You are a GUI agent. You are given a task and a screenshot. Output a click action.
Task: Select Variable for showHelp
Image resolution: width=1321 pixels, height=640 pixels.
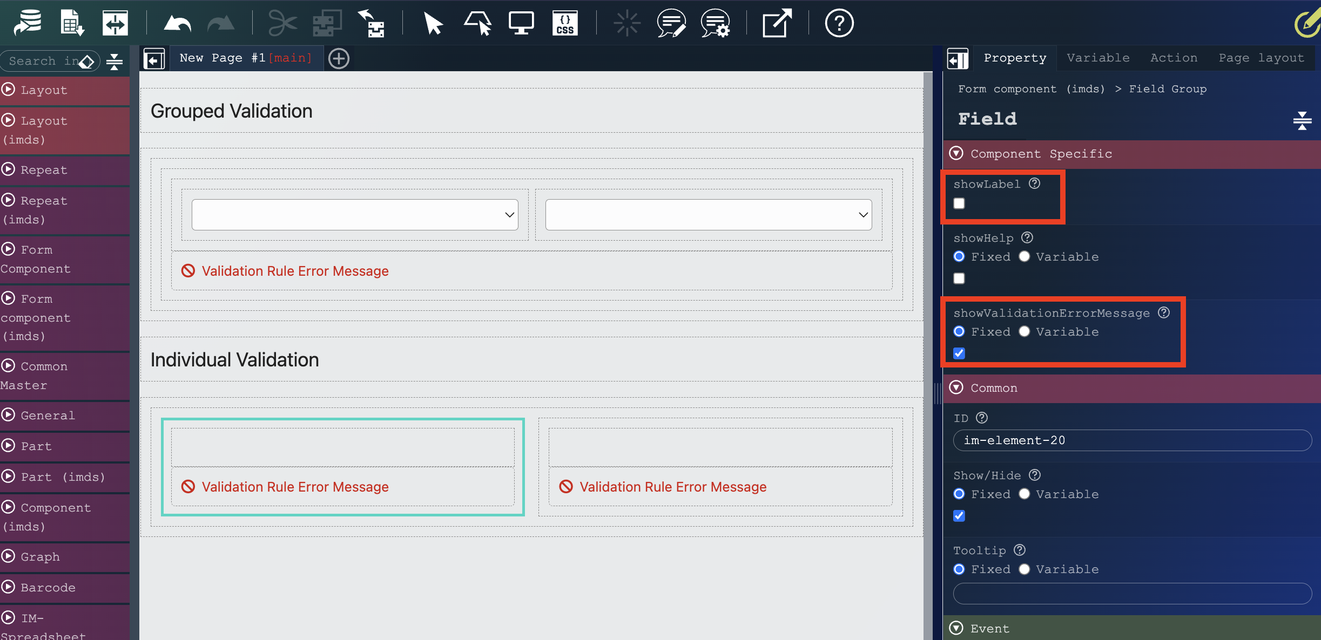tap(1025, 257)
